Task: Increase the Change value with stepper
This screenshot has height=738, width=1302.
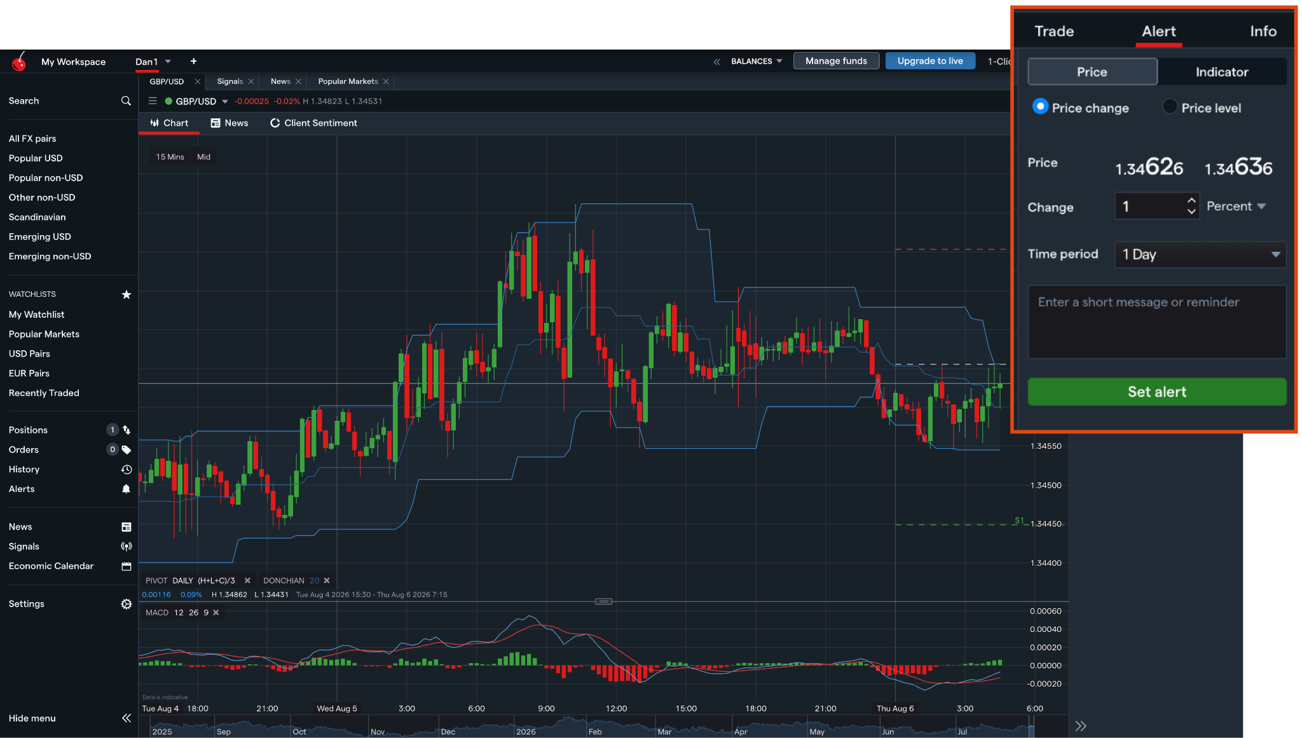Action: 1191,200
